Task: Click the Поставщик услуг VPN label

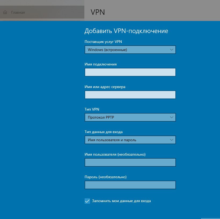Action: pos(103,42)
